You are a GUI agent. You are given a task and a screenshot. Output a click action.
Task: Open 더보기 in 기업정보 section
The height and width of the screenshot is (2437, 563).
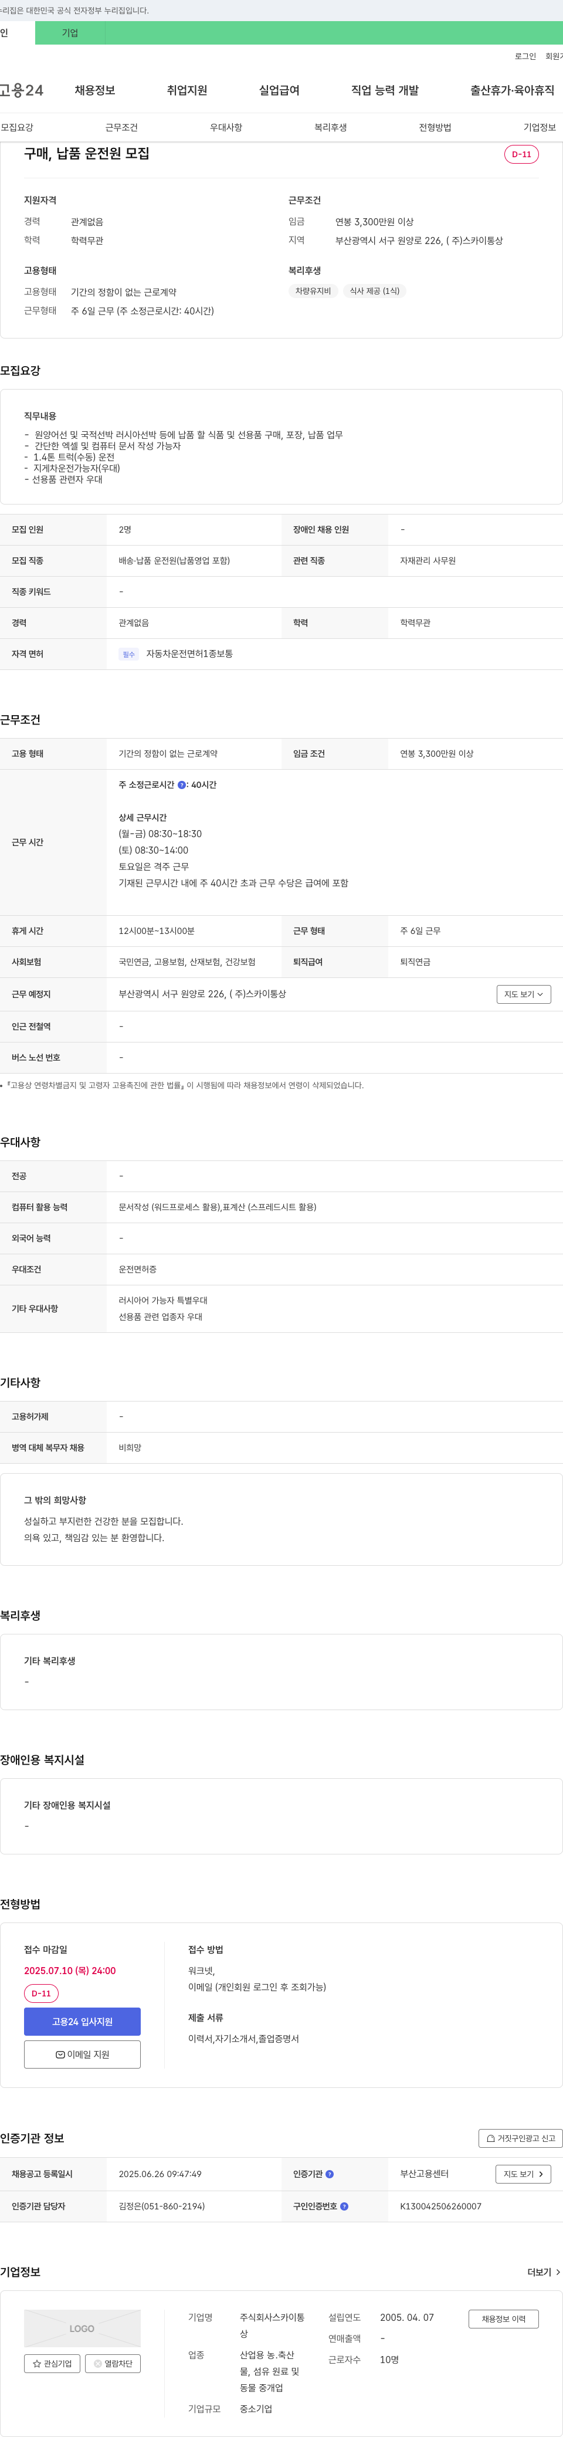(544, 2272)
